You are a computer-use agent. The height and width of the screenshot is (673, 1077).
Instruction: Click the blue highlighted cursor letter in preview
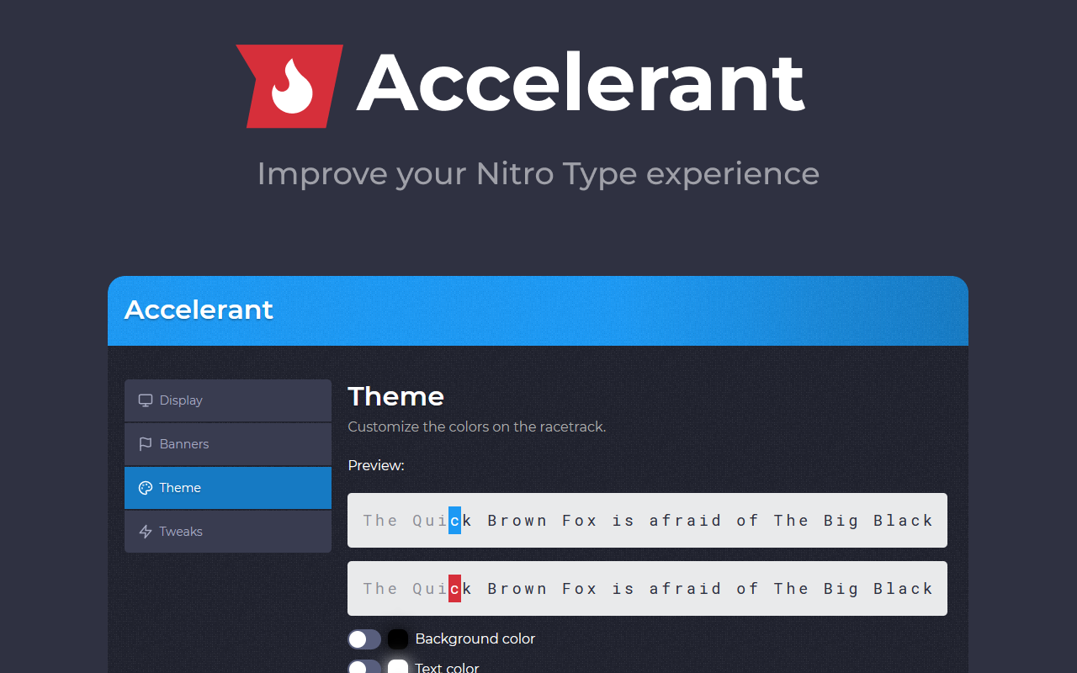(x=454, y=521)
